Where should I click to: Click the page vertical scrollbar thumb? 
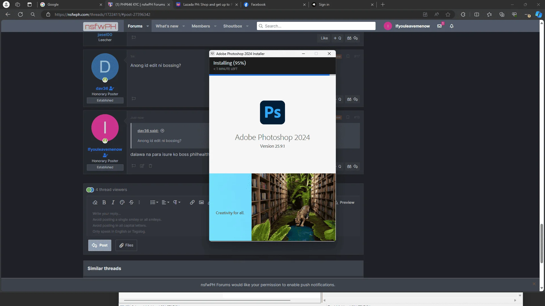[x=542, y=243]
